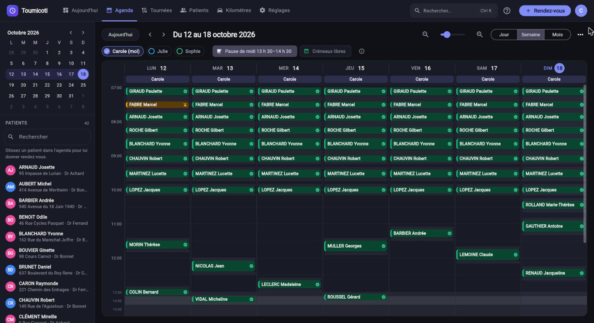Select the Semaine view
Screen dimensions: 594x323
click(x=531, y=35)
